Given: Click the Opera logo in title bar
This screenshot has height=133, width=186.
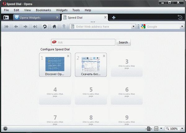Looking at the screenshot, I should 4,4.
